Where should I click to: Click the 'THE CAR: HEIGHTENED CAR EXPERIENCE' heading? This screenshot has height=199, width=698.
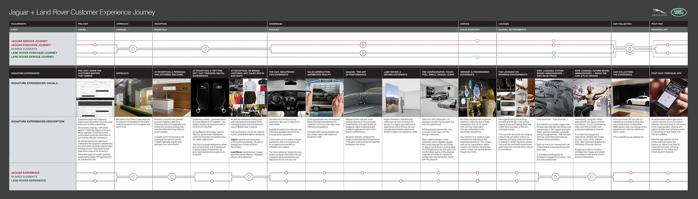282,73
